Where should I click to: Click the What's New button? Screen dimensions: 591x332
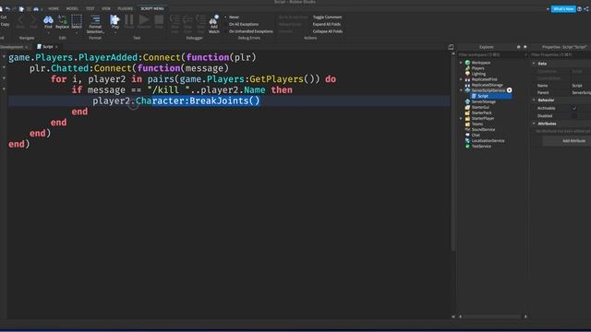click(x=563, y=8)
